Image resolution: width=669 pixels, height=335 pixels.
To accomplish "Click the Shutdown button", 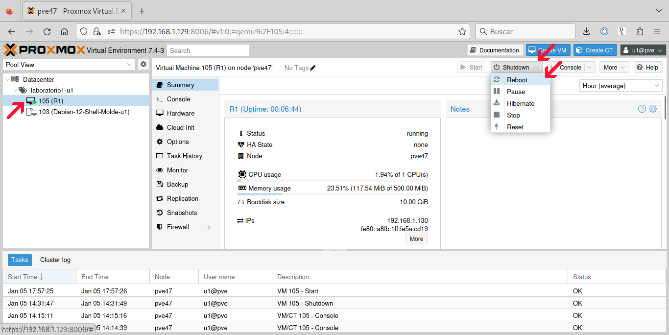I will coord(511,68).
